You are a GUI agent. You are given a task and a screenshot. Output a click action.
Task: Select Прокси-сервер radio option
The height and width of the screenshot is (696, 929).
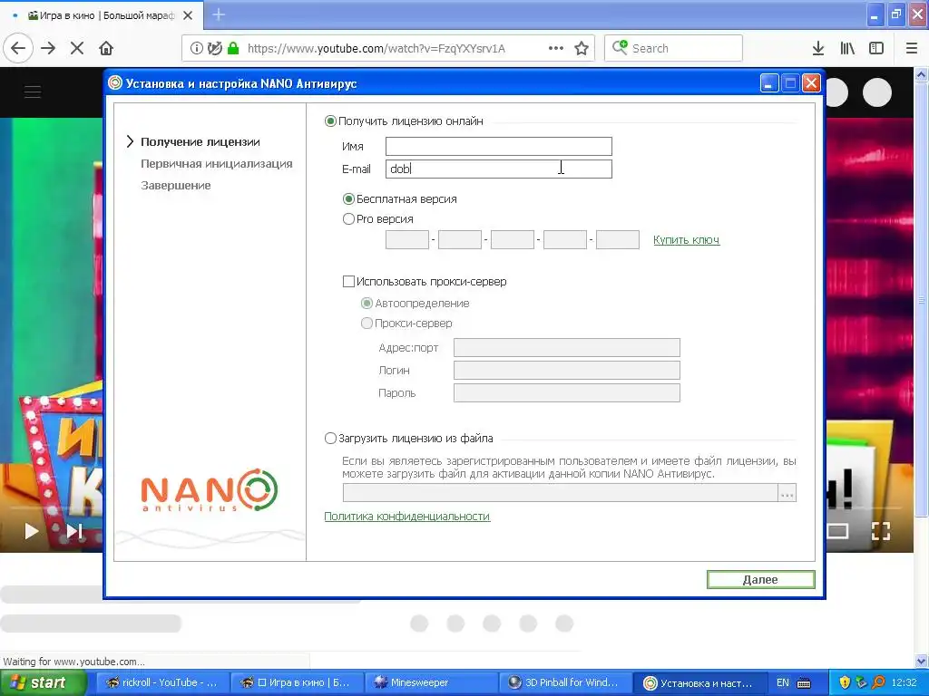click(367, 324)
